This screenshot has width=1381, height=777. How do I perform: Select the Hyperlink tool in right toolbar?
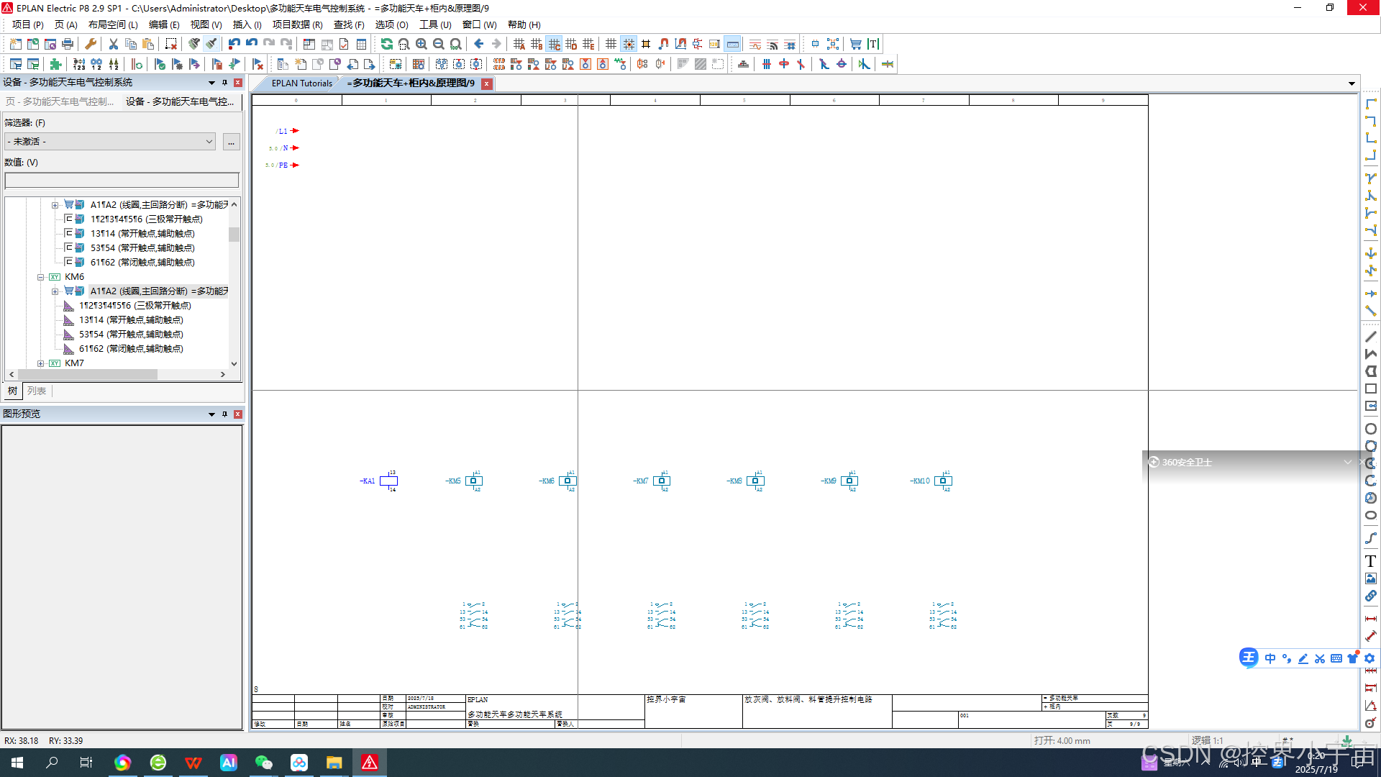1371,596
